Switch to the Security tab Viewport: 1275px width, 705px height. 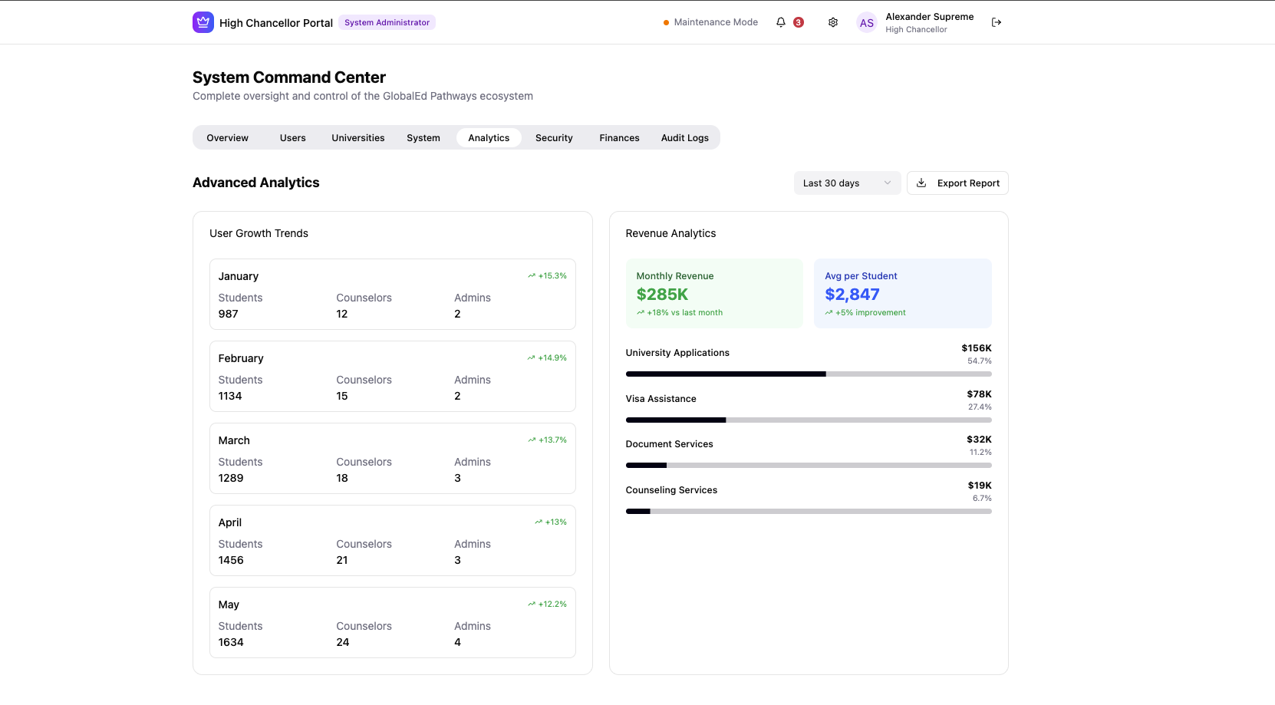[x=554, y=138]
